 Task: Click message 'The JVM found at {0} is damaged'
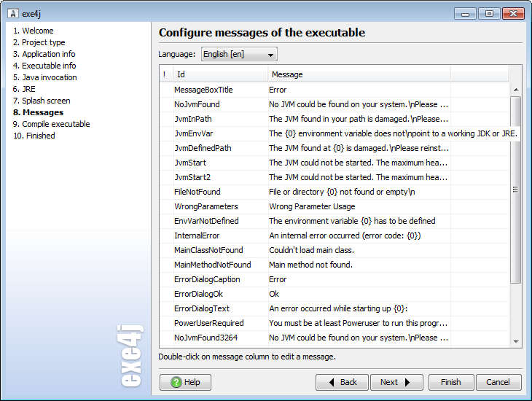pyautogui.click(x=359, y=149)
